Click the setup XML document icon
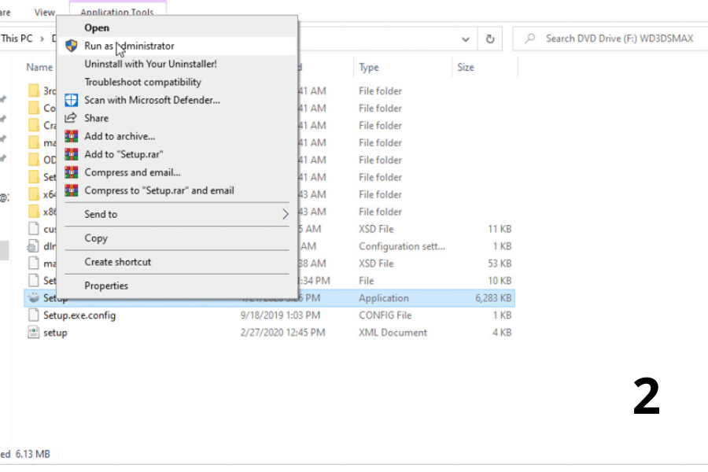The height and width of the screenshot is (472, 708). (x=33, y=333)
